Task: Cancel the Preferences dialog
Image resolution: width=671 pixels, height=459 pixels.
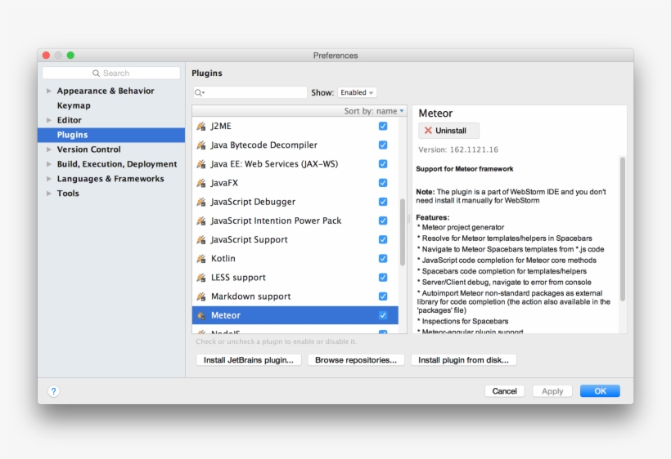Action: (x=504, y=391)
